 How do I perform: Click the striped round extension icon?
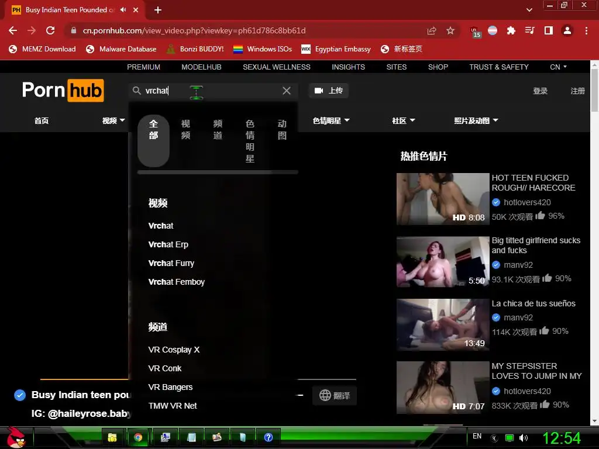pyautogui.click(x=493, y=30)
